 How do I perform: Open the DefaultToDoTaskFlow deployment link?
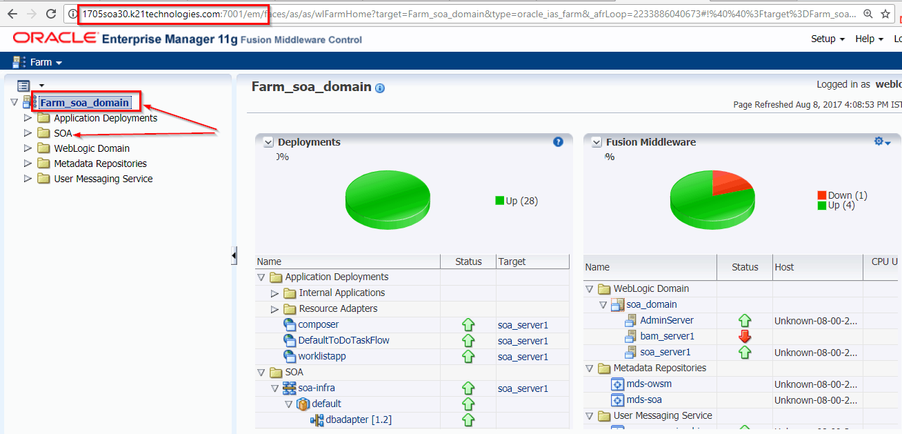pyautogui.click(x=344, y=340)
